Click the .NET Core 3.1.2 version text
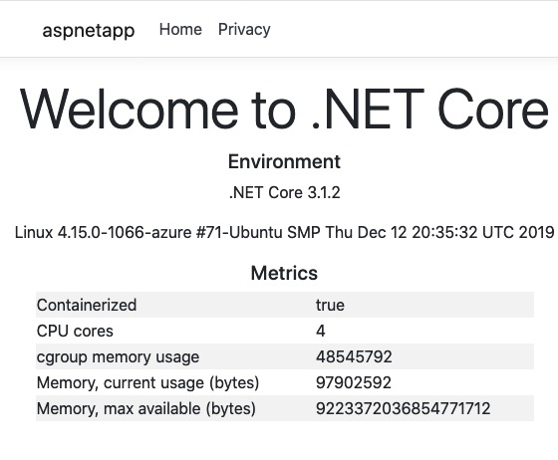This screenshot has width=558, height=460. point(285,193)
